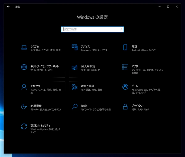Minimize the Settings window
Viewport: 185px width, 157px height.
159,6
